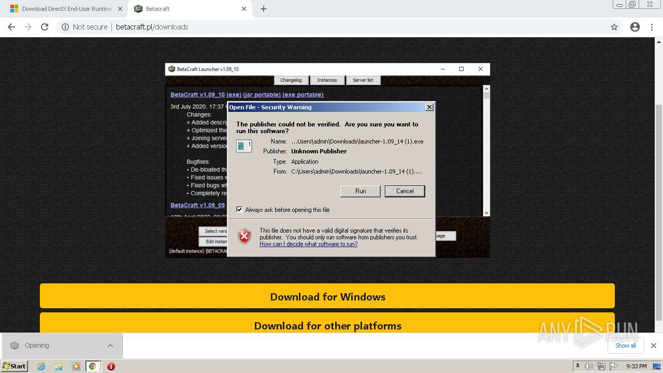Viewport: 663px width, 373px height.
Task: Close the Open File Security Warning dialog
Action: tap(429, 107)
